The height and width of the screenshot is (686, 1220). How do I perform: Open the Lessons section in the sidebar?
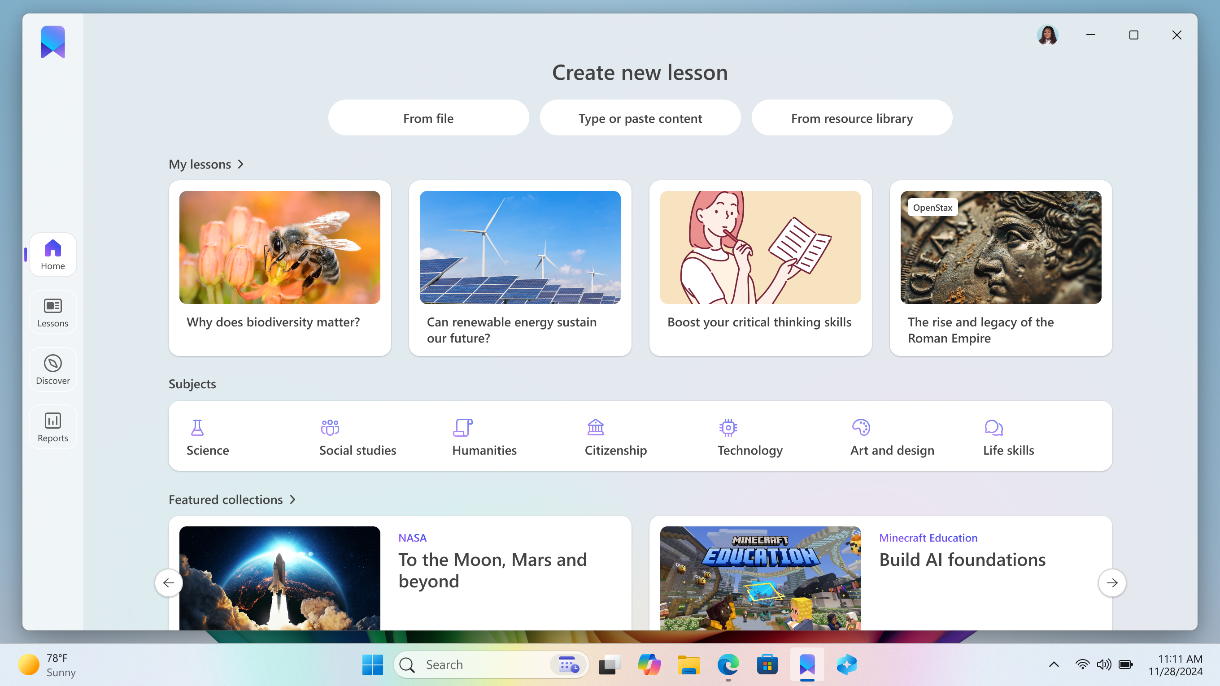tap(52, 312)
